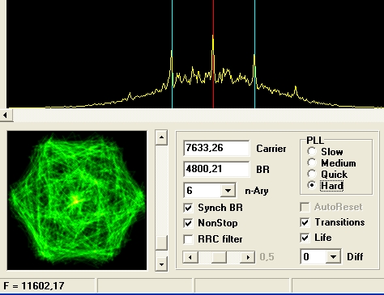Screen dimensions: 384x295
Task: Click the horizontal spectrum scrollbar track
Action: tap(198, 116)
